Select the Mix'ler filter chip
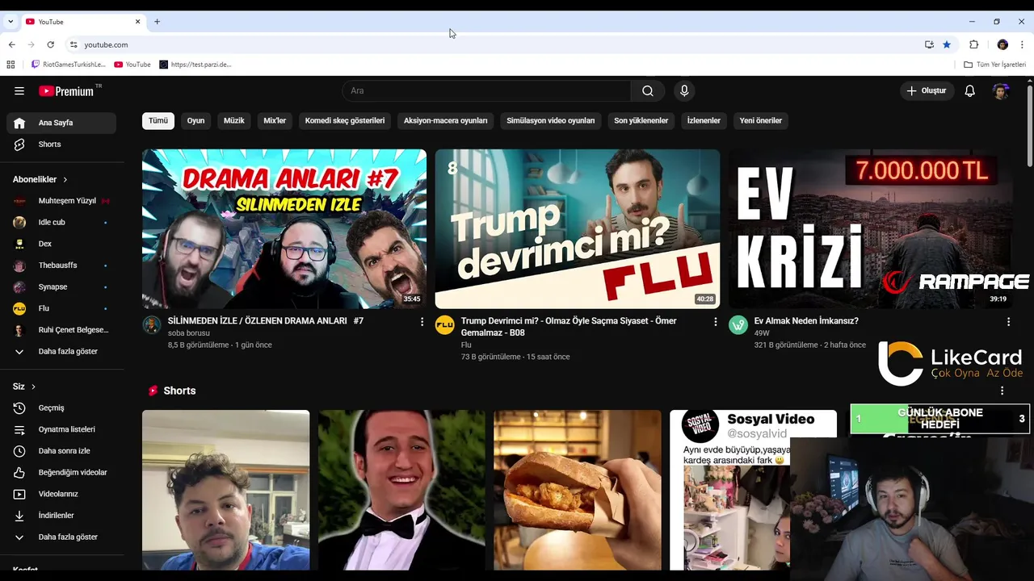Image resolution: width=1034 pixels, height=581 pixels. point(275,121)
